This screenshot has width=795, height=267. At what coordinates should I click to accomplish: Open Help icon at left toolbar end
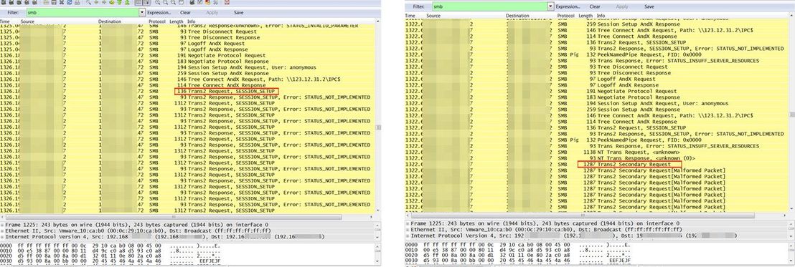pyautogui.click(x=227, y=2)
